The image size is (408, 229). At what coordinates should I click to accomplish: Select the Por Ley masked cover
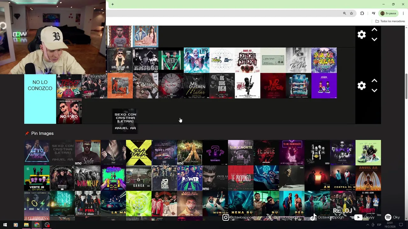tap(197, 60)
